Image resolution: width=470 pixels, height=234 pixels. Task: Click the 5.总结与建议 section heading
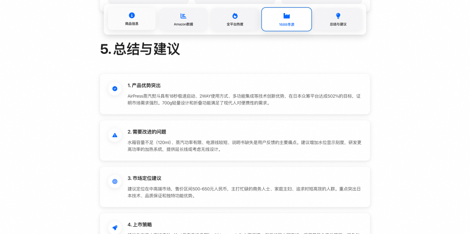(x=140, y=49)
